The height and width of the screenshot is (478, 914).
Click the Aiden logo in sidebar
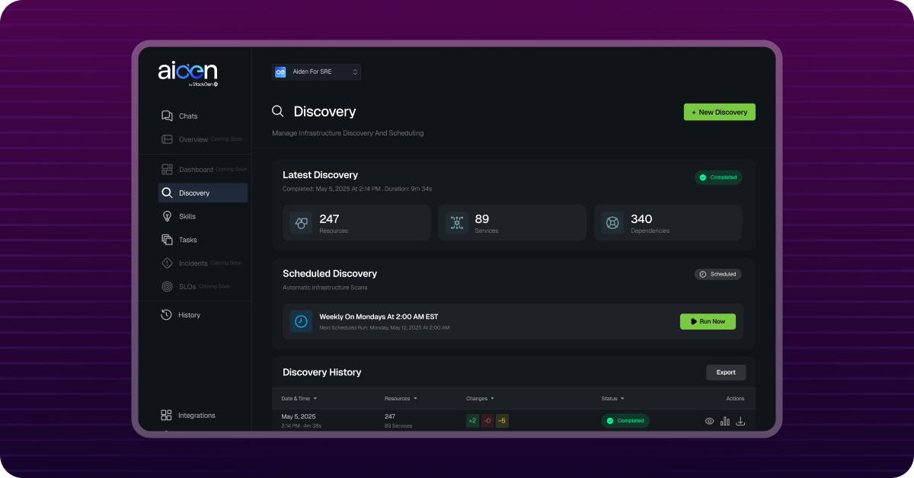point(188,72)
